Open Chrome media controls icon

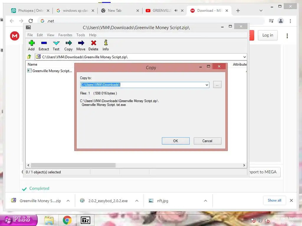[271, 21]
